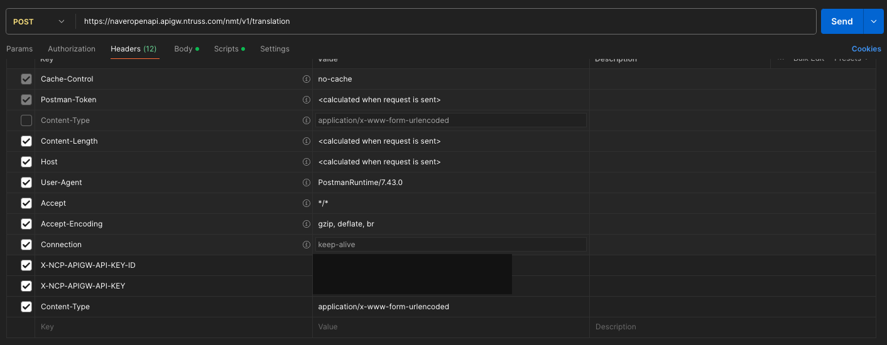Click the empty Description field in new row
This screenshot has width=887, height=345.
tap(732, 327)
